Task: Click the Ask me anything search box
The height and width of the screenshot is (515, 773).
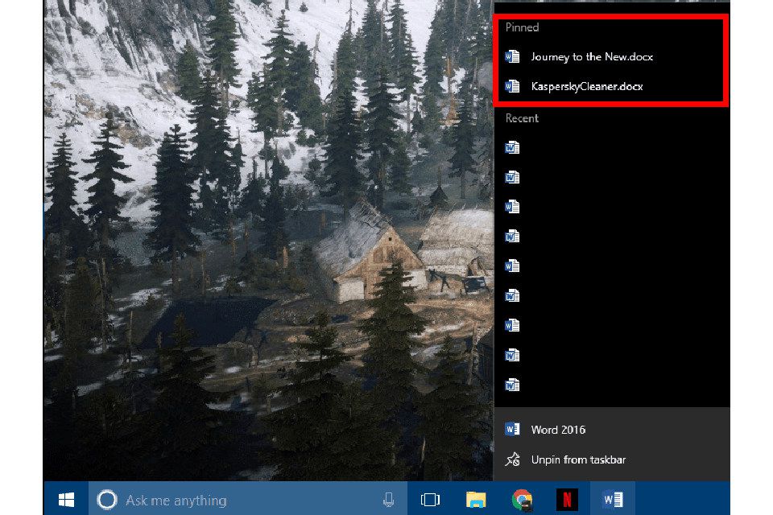Action: tap(234, 500)
